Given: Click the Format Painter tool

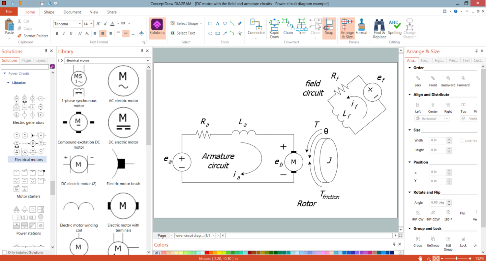Looking at the screenshot, I should click(x=33, y=36).
